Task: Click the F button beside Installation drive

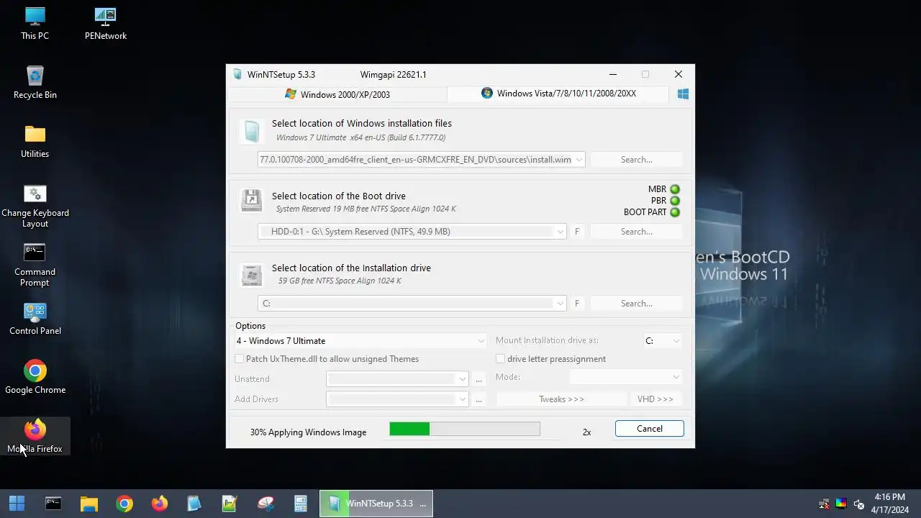Action: pyautogui.click(x=577, y=304)
